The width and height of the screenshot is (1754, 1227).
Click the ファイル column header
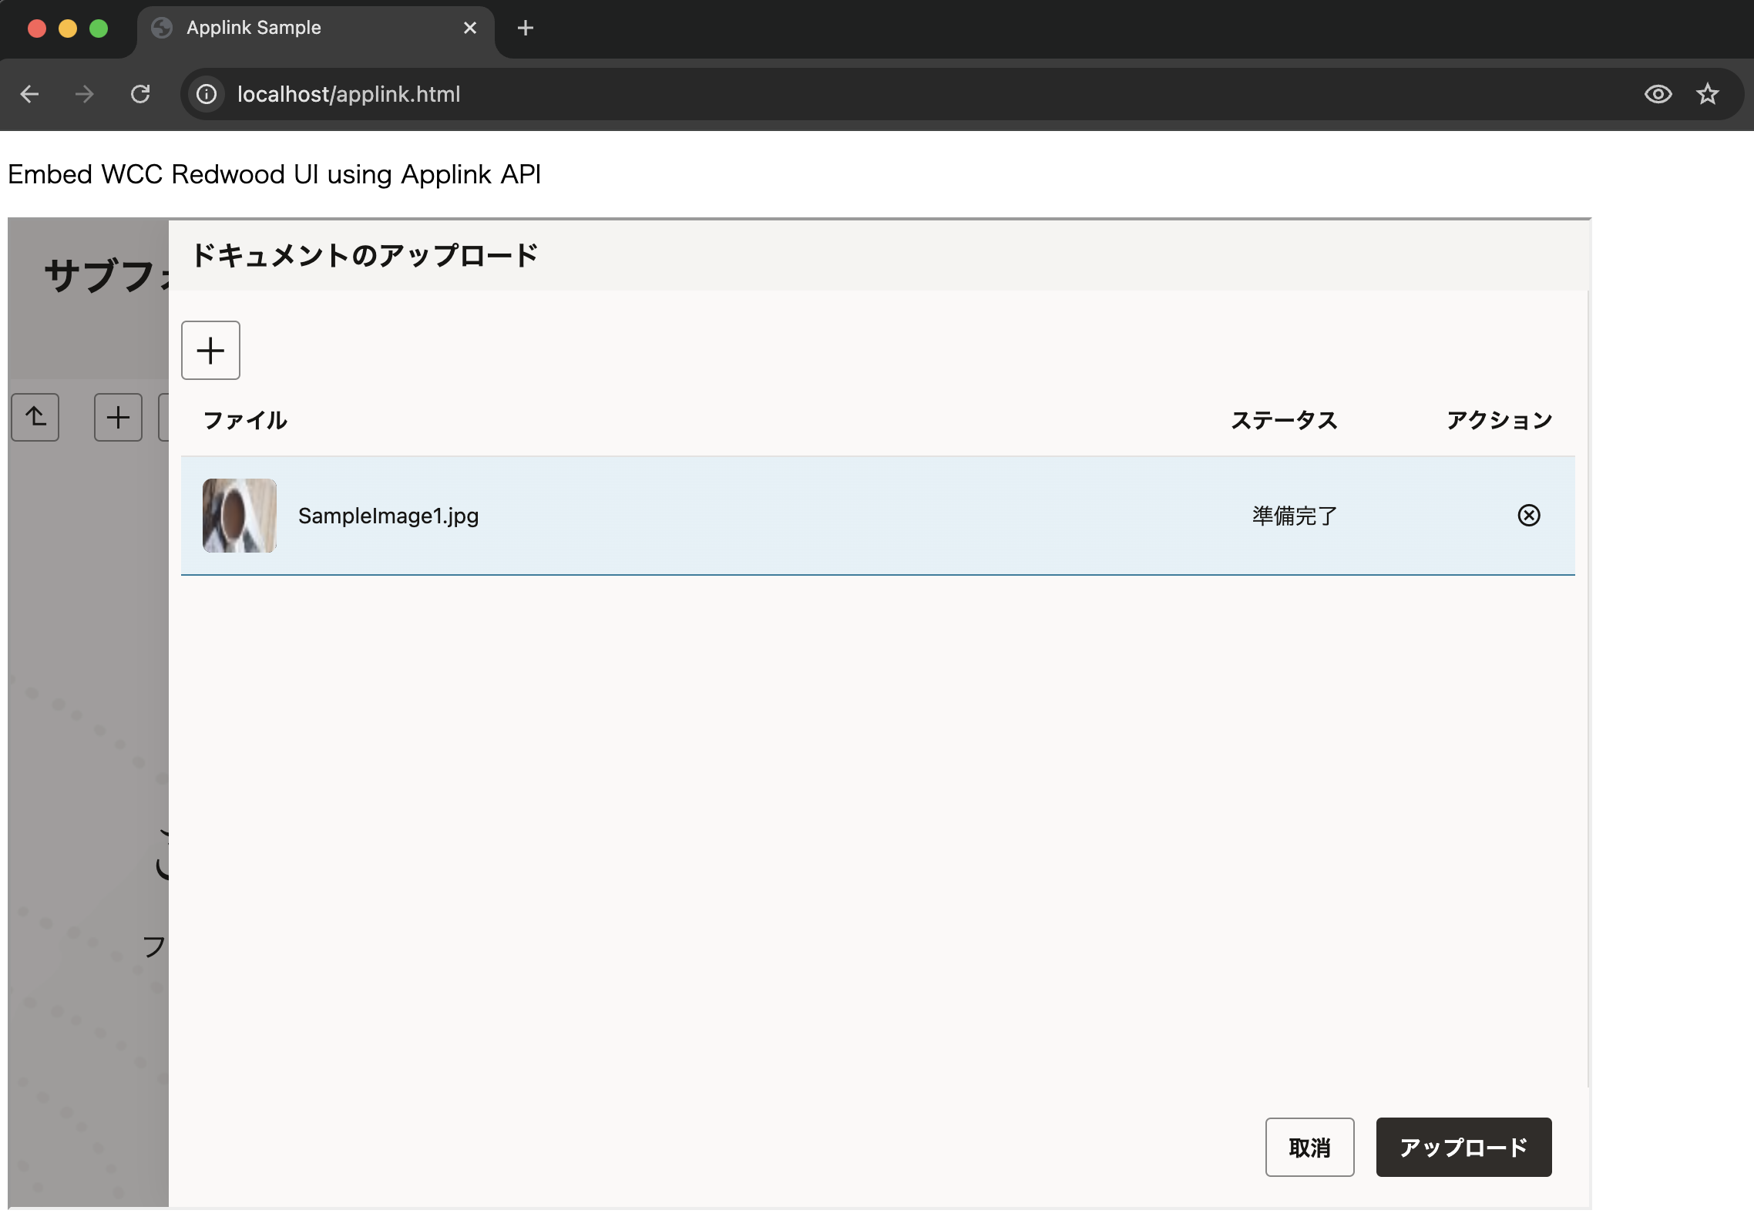coord(245,420)
